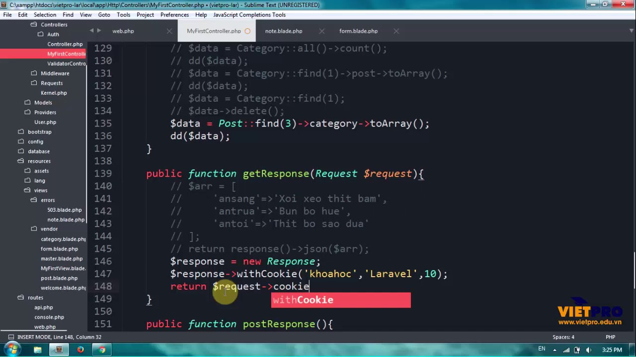This screenshot has width=636, height=357.
Task: Go to next tab arrow
Action: click(x=99, y=31)
